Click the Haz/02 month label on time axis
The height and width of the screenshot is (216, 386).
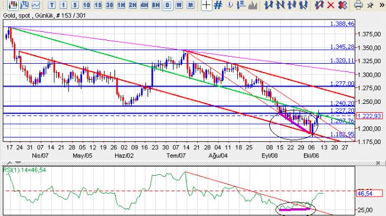pos(124,155)
